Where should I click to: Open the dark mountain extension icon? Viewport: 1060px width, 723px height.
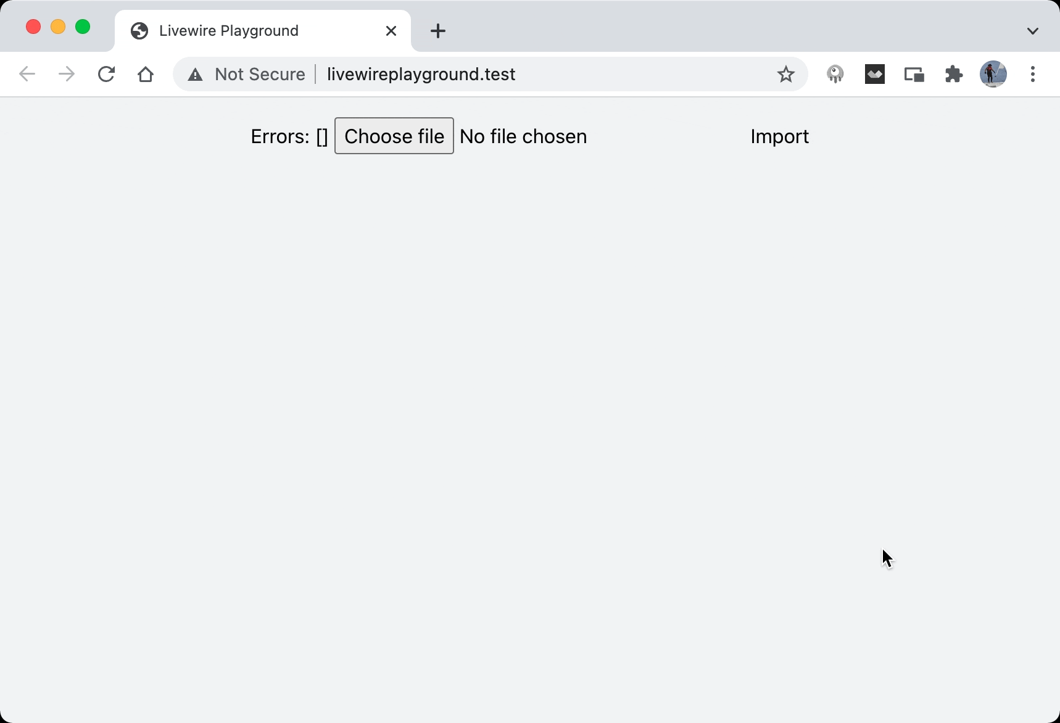tap(875, 74)
